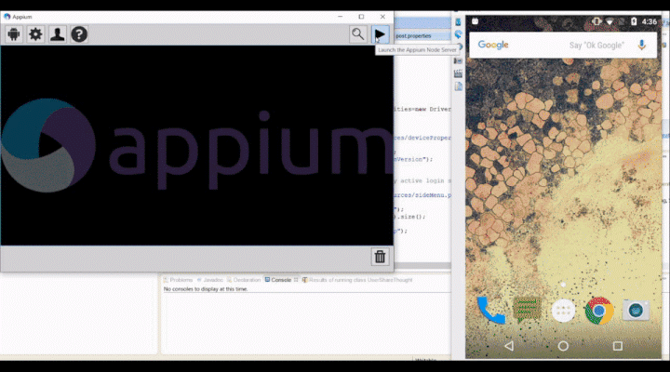Tap the Google voice search microphone

(x=641, y=45)
